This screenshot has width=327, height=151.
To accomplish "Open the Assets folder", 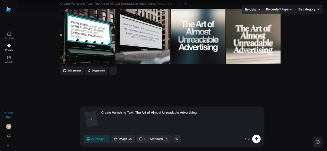I will (9, 59).
